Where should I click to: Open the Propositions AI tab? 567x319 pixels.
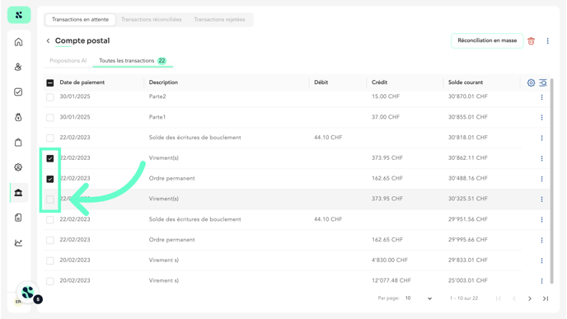point(68,61)
